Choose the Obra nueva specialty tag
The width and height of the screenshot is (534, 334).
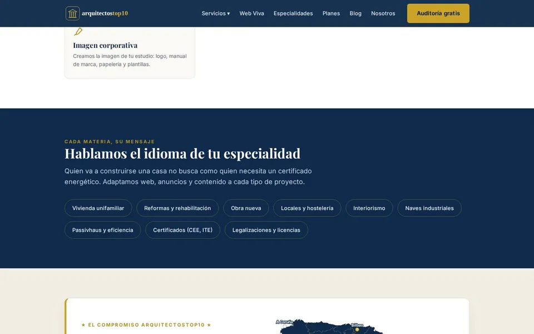click(246, 208)
